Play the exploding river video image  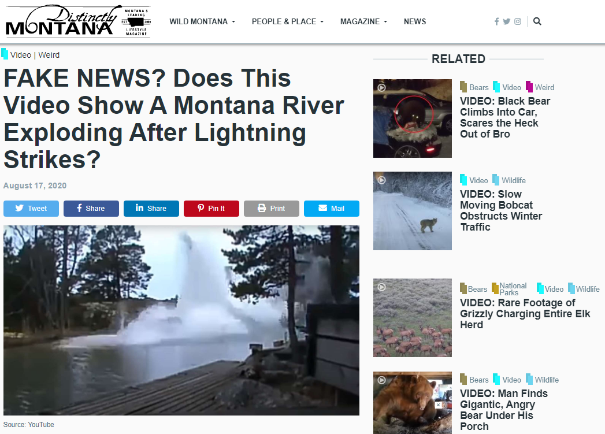pyautogui.click(x=181, y=320)
